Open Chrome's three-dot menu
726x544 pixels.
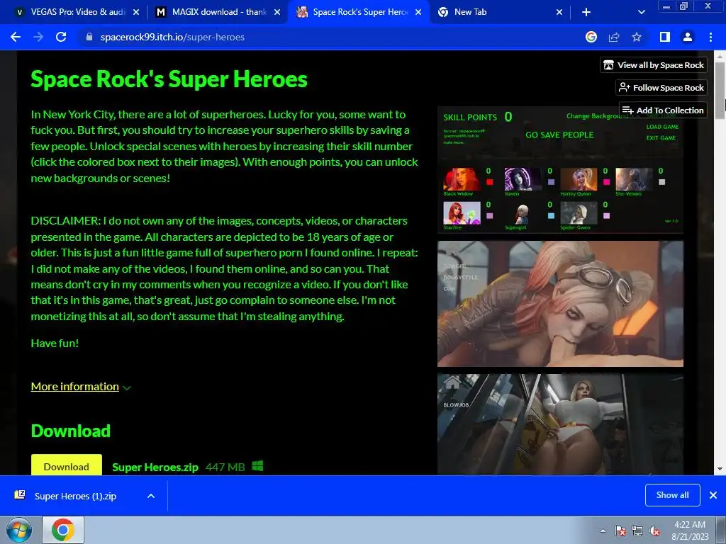(x=710, y=37)
